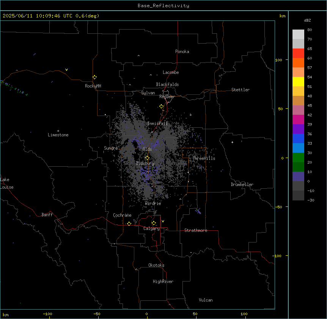Image resolution: width=327 pixels, height=319 pixels.
Task: Click the Limestone label
Action: 58,135
